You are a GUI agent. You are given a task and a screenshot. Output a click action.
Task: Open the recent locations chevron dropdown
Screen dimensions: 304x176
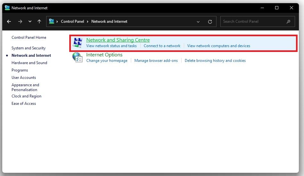30,21
